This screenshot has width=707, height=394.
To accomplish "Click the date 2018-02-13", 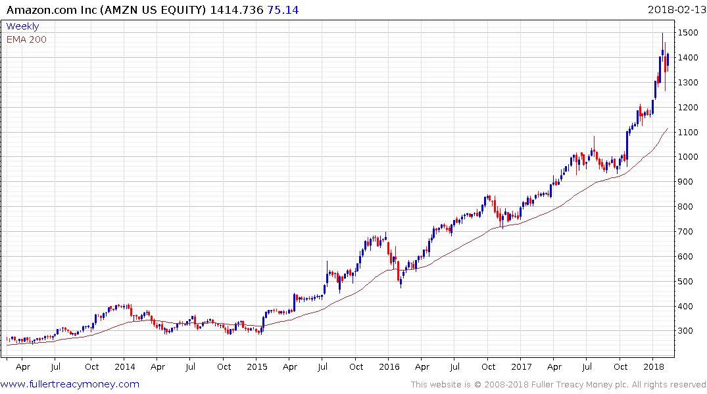I will 676,9.
